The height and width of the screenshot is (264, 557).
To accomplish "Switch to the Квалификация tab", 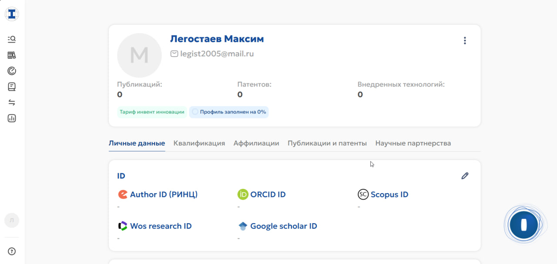I will tap(199, 143).
